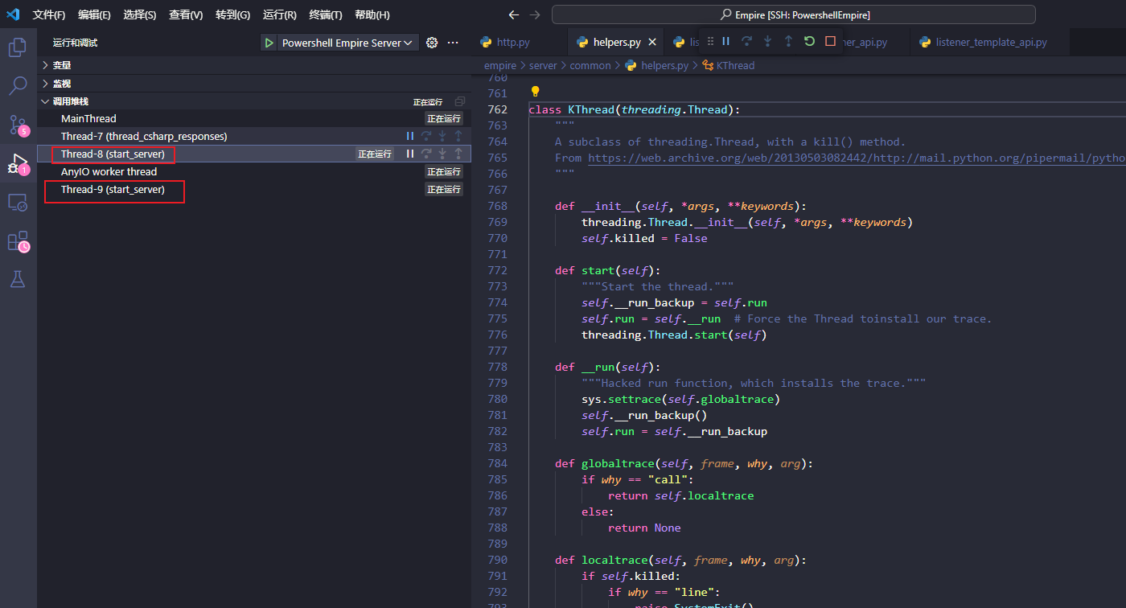
Task: Open the 查看(V) menu
Action: coord(186,14)
